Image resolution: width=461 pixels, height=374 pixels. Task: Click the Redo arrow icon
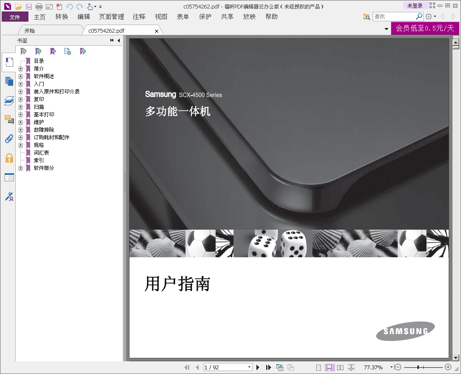80,6
